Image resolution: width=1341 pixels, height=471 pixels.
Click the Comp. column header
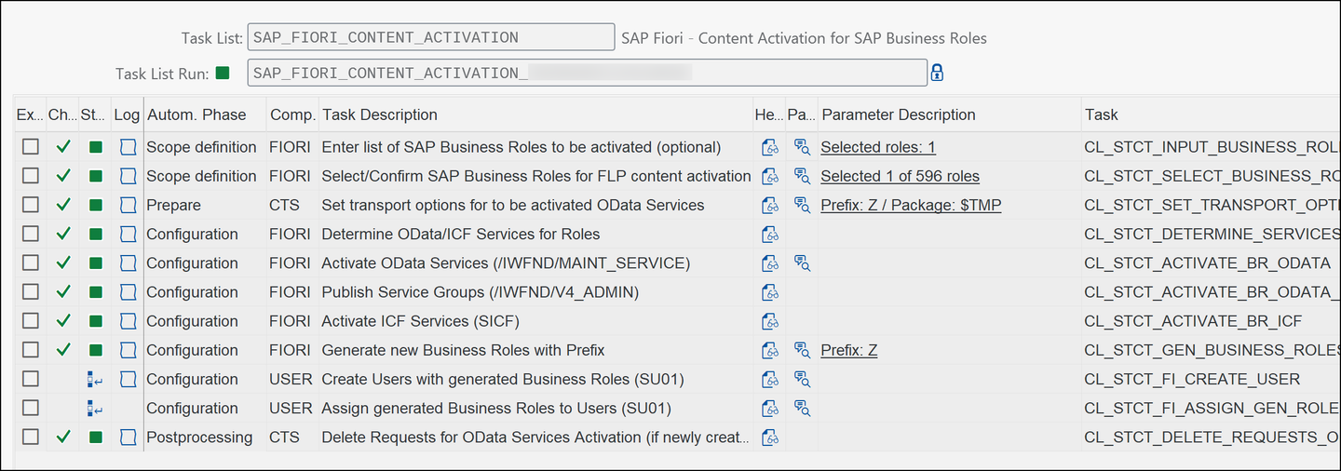click(x=292, y=114)
